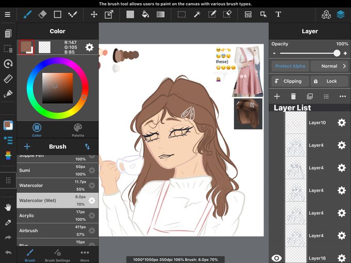Open the ruler snap sidebar icon

coord(8,79)
